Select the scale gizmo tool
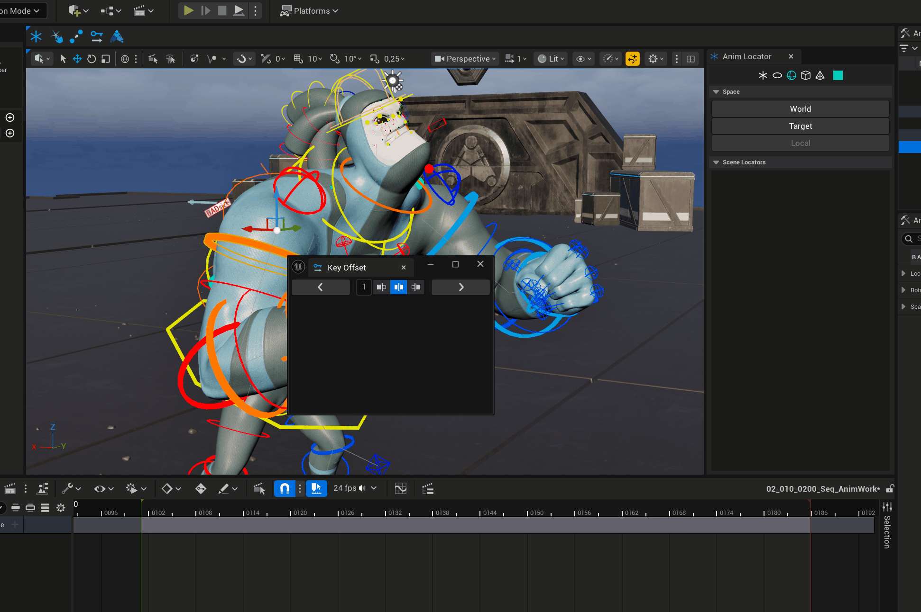 (x=106, y=59)
